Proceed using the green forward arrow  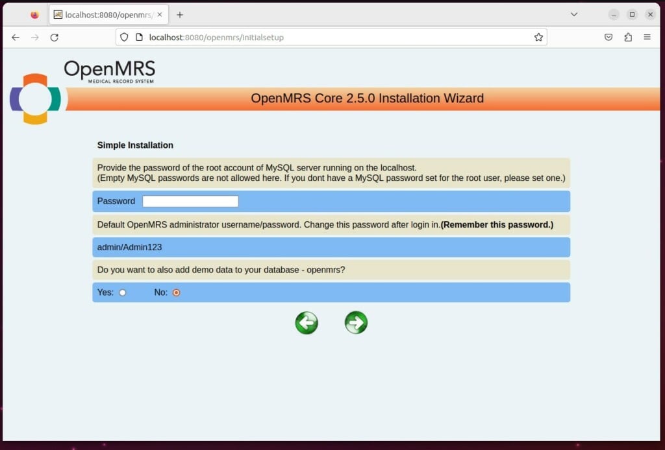click(x=355, y=322)
